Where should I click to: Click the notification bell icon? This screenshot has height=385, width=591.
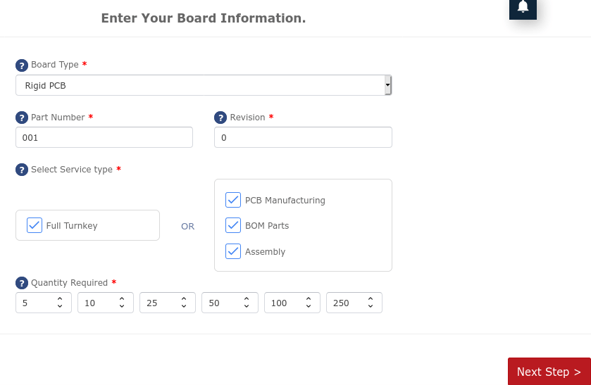click(x=523, y=7)
